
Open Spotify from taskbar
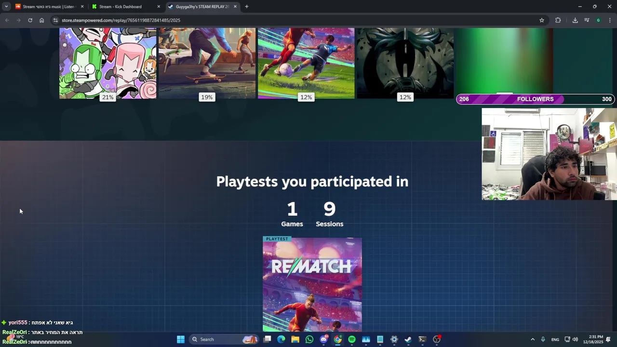352,339
